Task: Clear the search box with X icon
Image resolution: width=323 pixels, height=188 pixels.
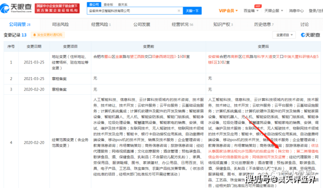Action: coord(179,11)
